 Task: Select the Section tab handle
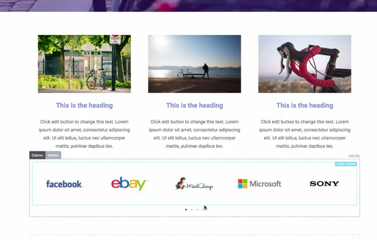tap(53, 155)
